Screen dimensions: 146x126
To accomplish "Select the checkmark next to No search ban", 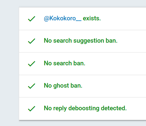I will point(32,64).
